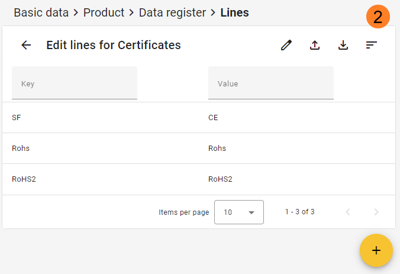400x274 pixels.
Task: Go to Data register breadcrumb
Action: click(x=172, y=12)
